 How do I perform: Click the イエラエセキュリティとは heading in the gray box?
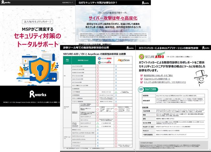click(x=146, y=143)
